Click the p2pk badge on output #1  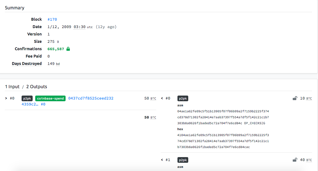(x=183, y=160)
